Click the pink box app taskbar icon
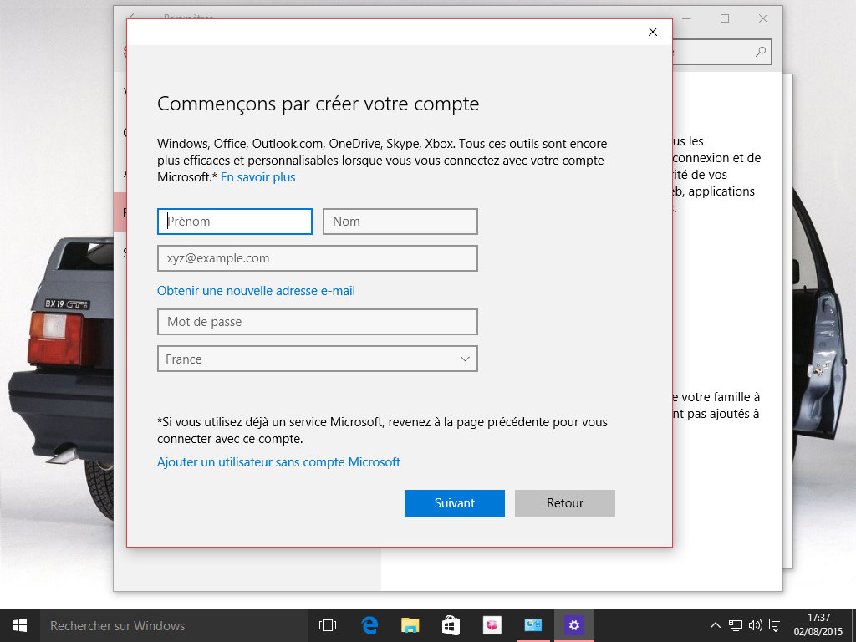Viewport: 856px width, 642px height. tap(492, 625)
